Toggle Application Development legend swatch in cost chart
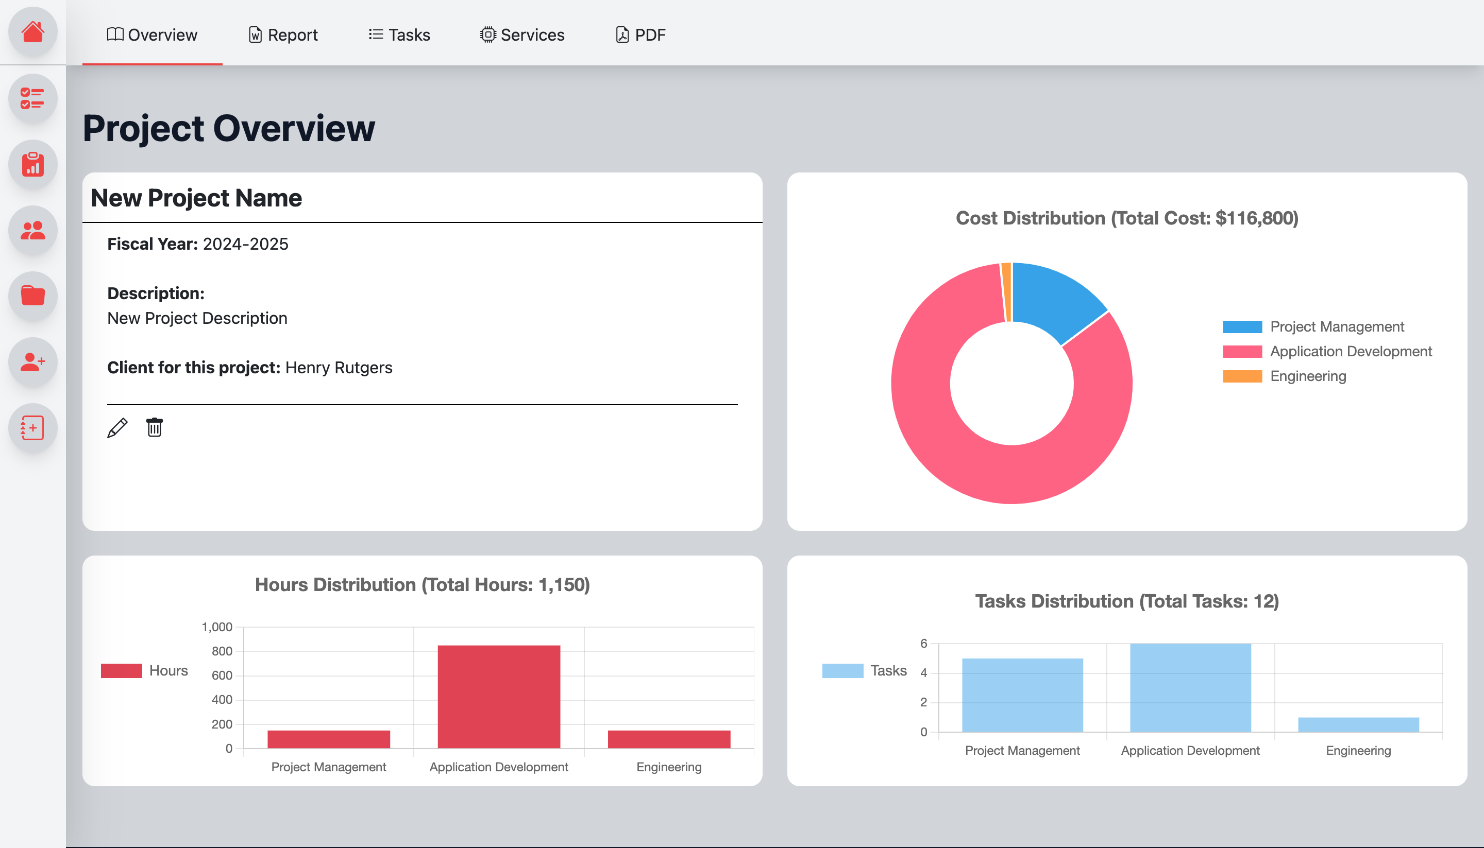The image size is (1484, 848). [1242, 351]
